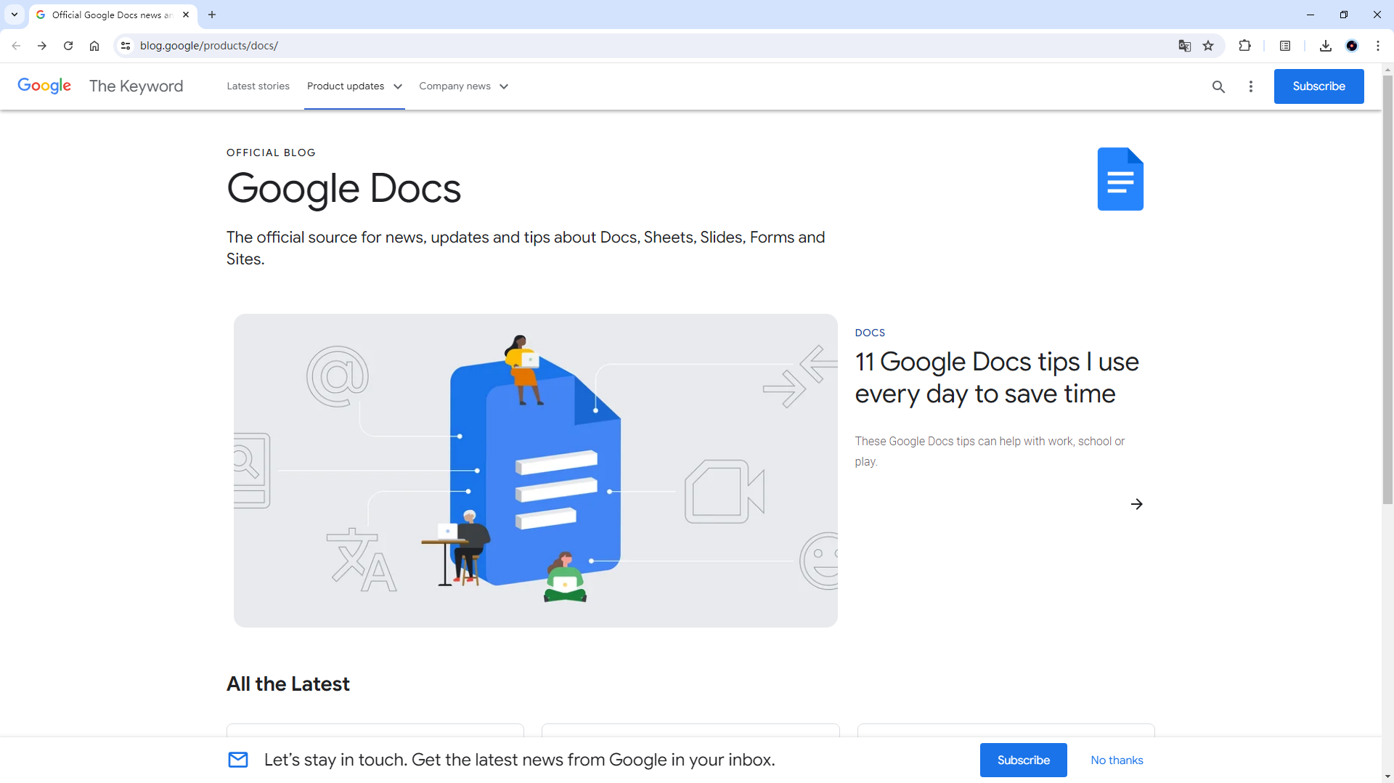
Task: Click the envelope mail icon in banner
Action: click(x=238, y=760)
